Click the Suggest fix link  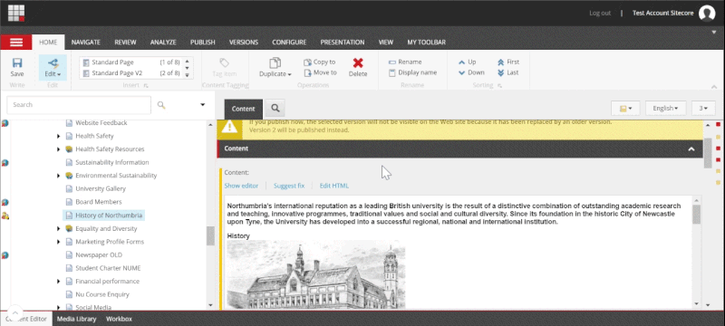(x=289, y=186)
